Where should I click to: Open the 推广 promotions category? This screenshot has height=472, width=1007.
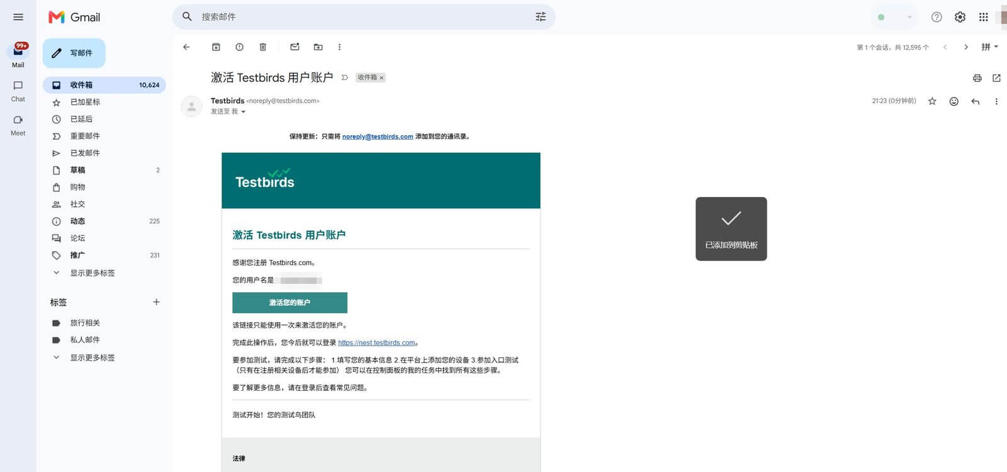click(104, 255)
